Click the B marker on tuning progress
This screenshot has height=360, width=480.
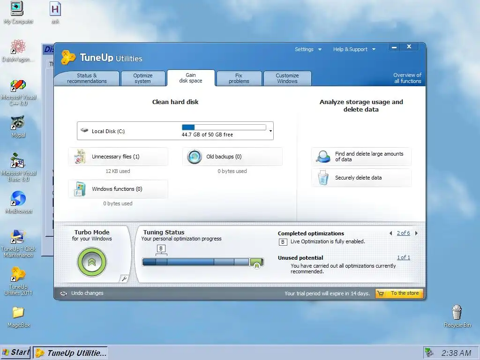(x=161, y=248)
